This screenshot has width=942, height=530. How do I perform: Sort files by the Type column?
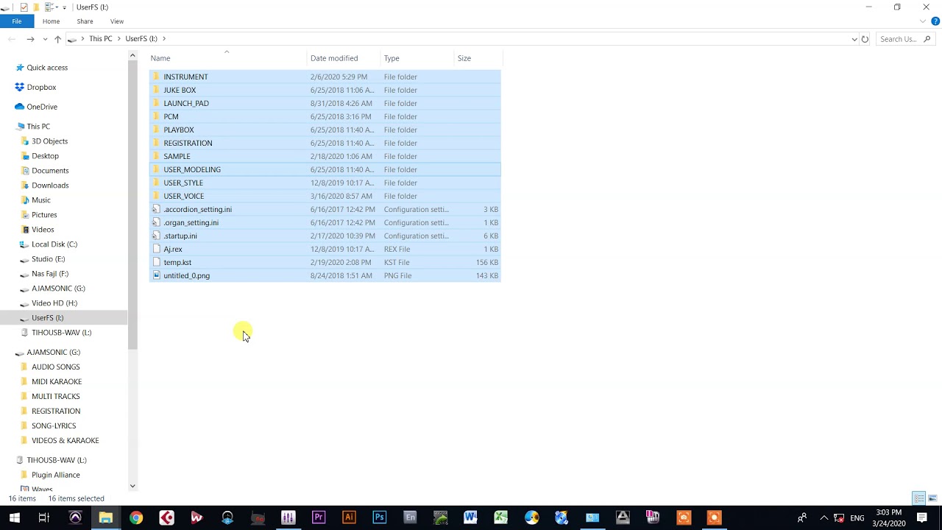pyautogui.click(x=418, y=58)
